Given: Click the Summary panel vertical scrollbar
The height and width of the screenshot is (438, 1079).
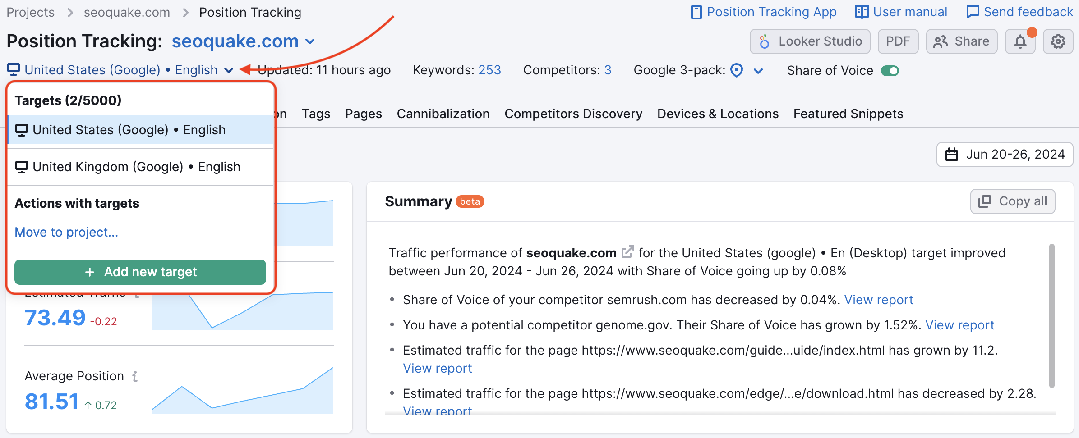Looking at the screenshot, I should [1052, 315].
